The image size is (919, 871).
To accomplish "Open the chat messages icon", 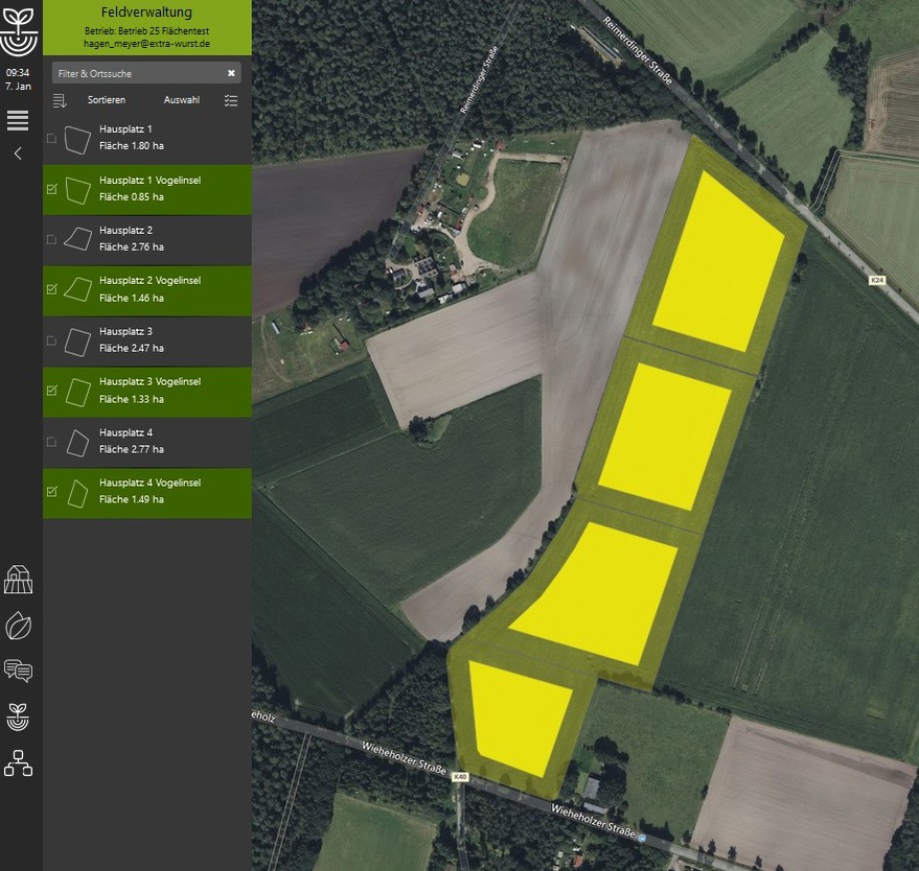I will 18,670.
